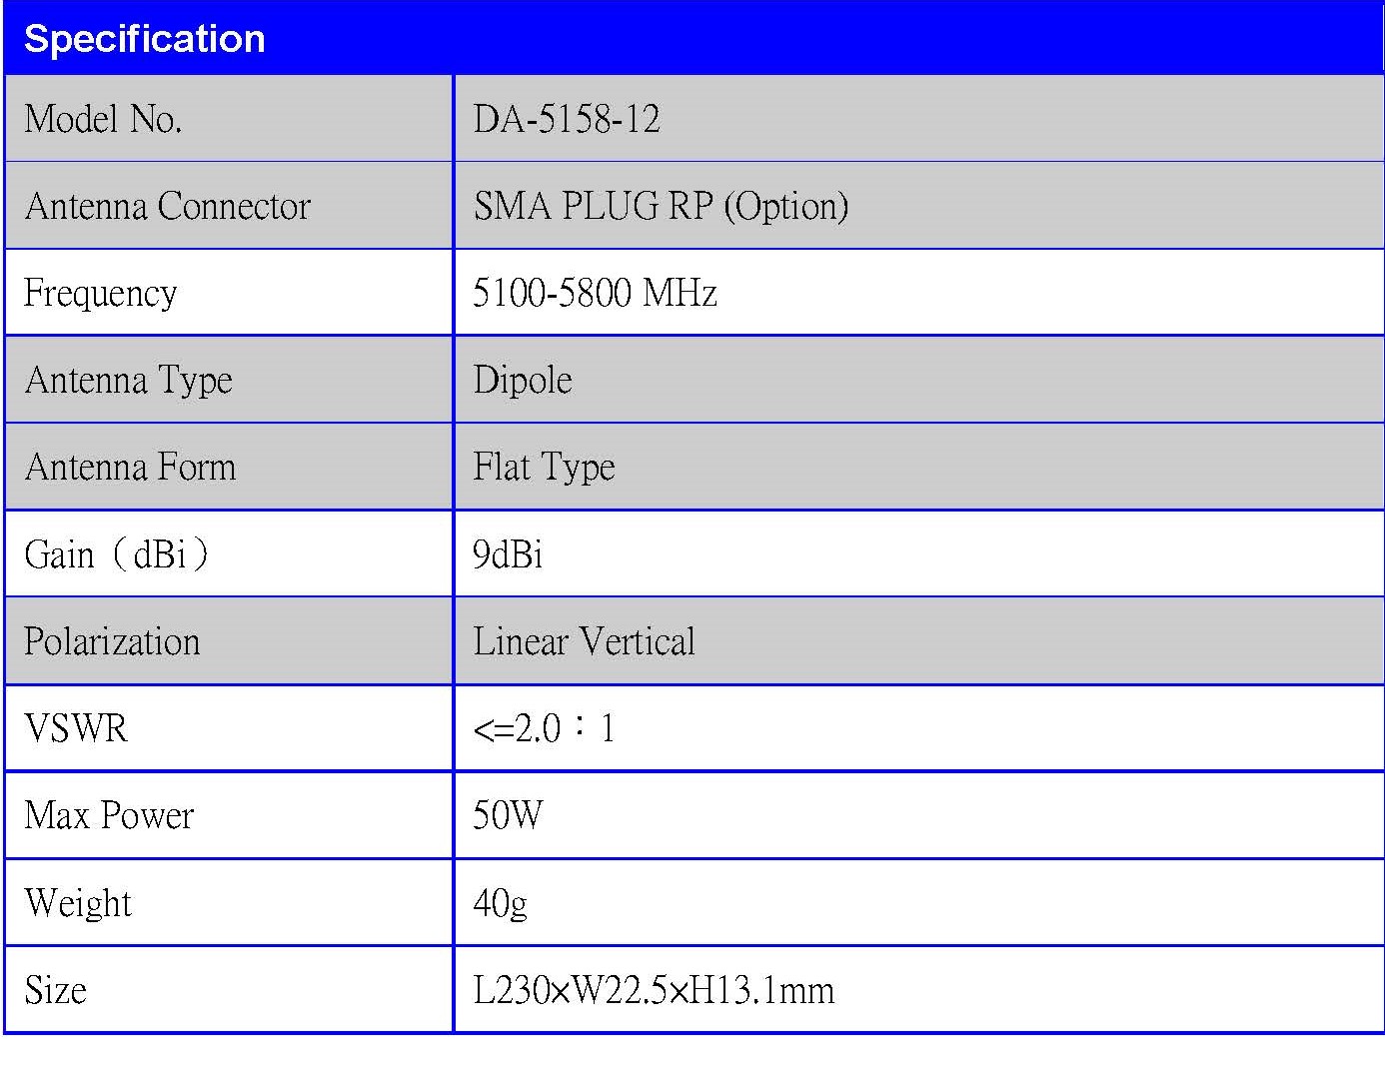Click the Linear Vertical value
The image size is (1385, 1068).
click(x=584, y=641)
